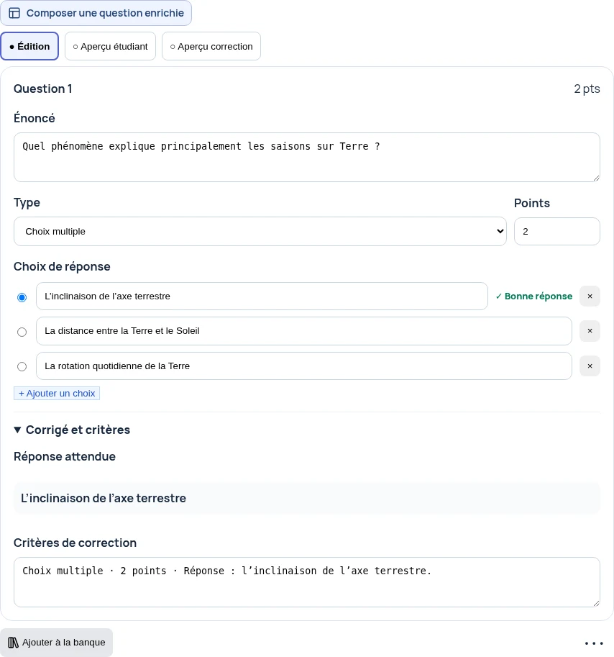Collapse the Corrigé et critères section
614x657 pixels.
[x=72, y=430]
